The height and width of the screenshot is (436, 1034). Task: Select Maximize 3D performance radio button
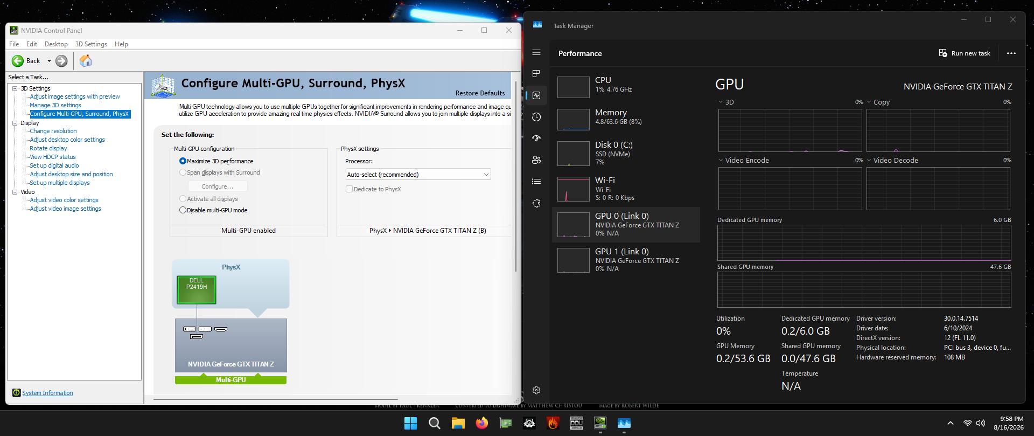183,161
